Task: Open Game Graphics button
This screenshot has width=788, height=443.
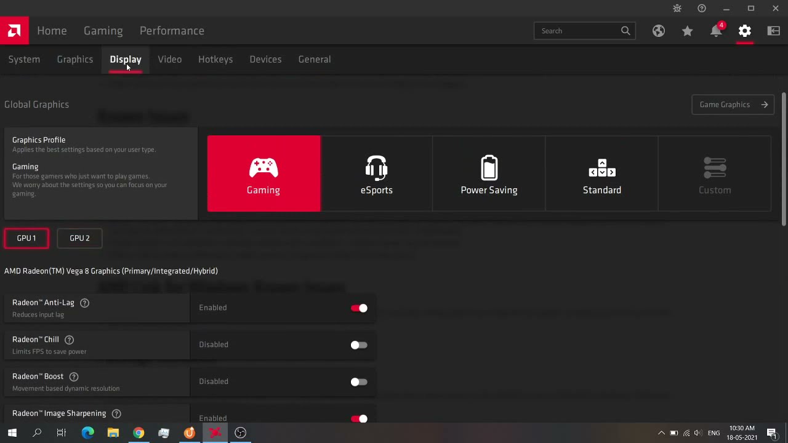Action: pos(733,105)
